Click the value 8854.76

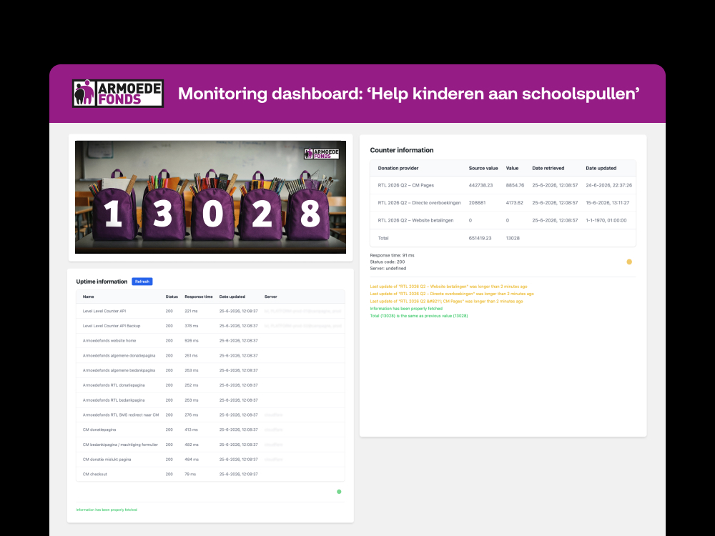tap(515, 186)
